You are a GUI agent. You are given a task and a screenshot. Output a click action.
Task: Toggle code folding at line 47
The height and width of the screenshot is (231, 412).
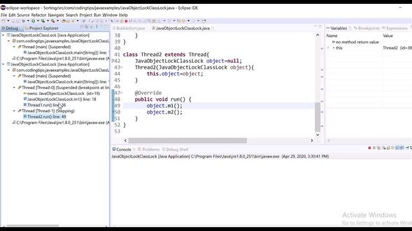(x=122, y=93)
